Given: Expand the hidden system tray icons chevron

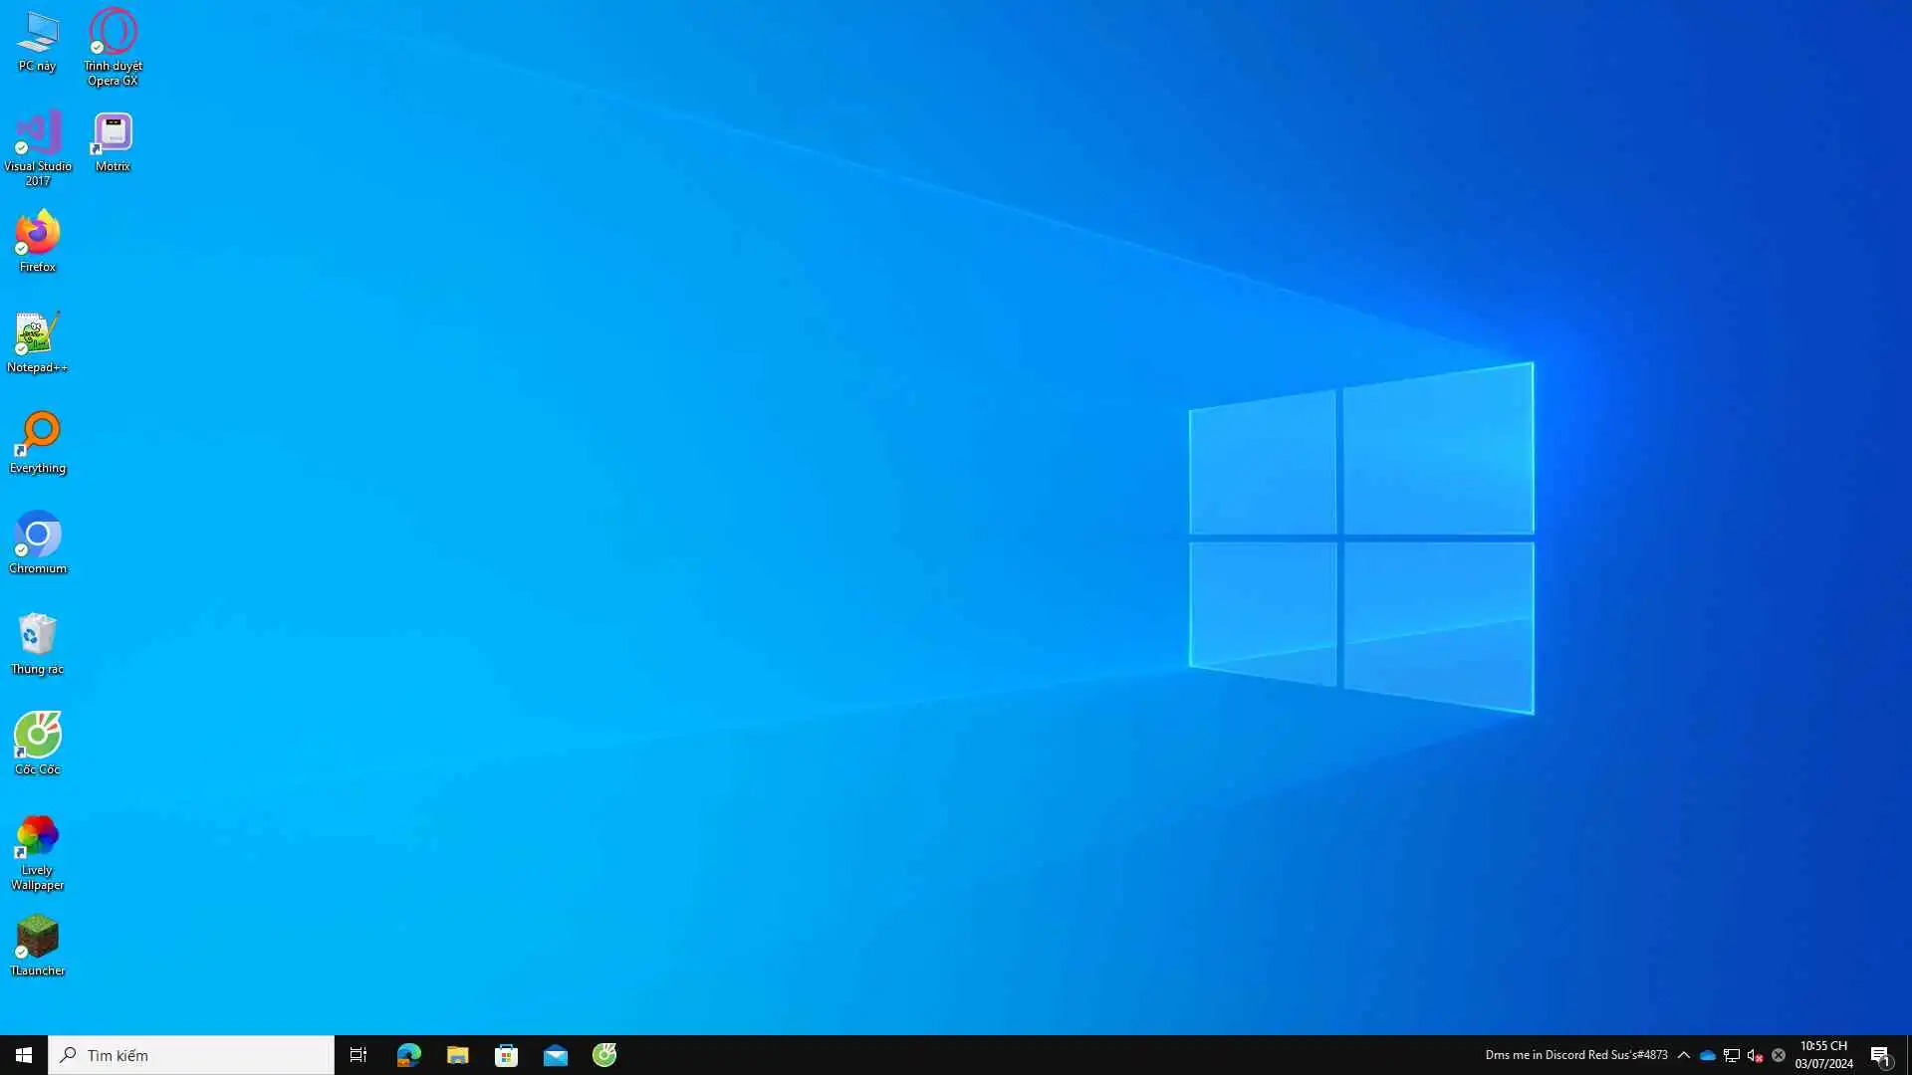Looking at the screenshot, I should [x=1684, y=1055].
